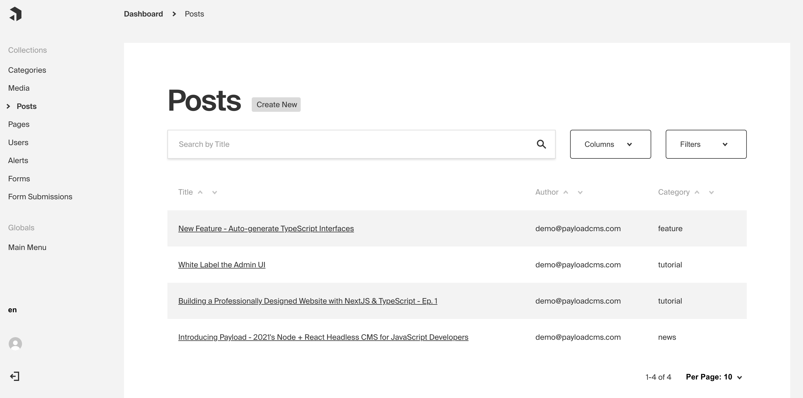Focus the Search by Title field
Viewport: 803px width, 398px height.
tap(349, 144)
